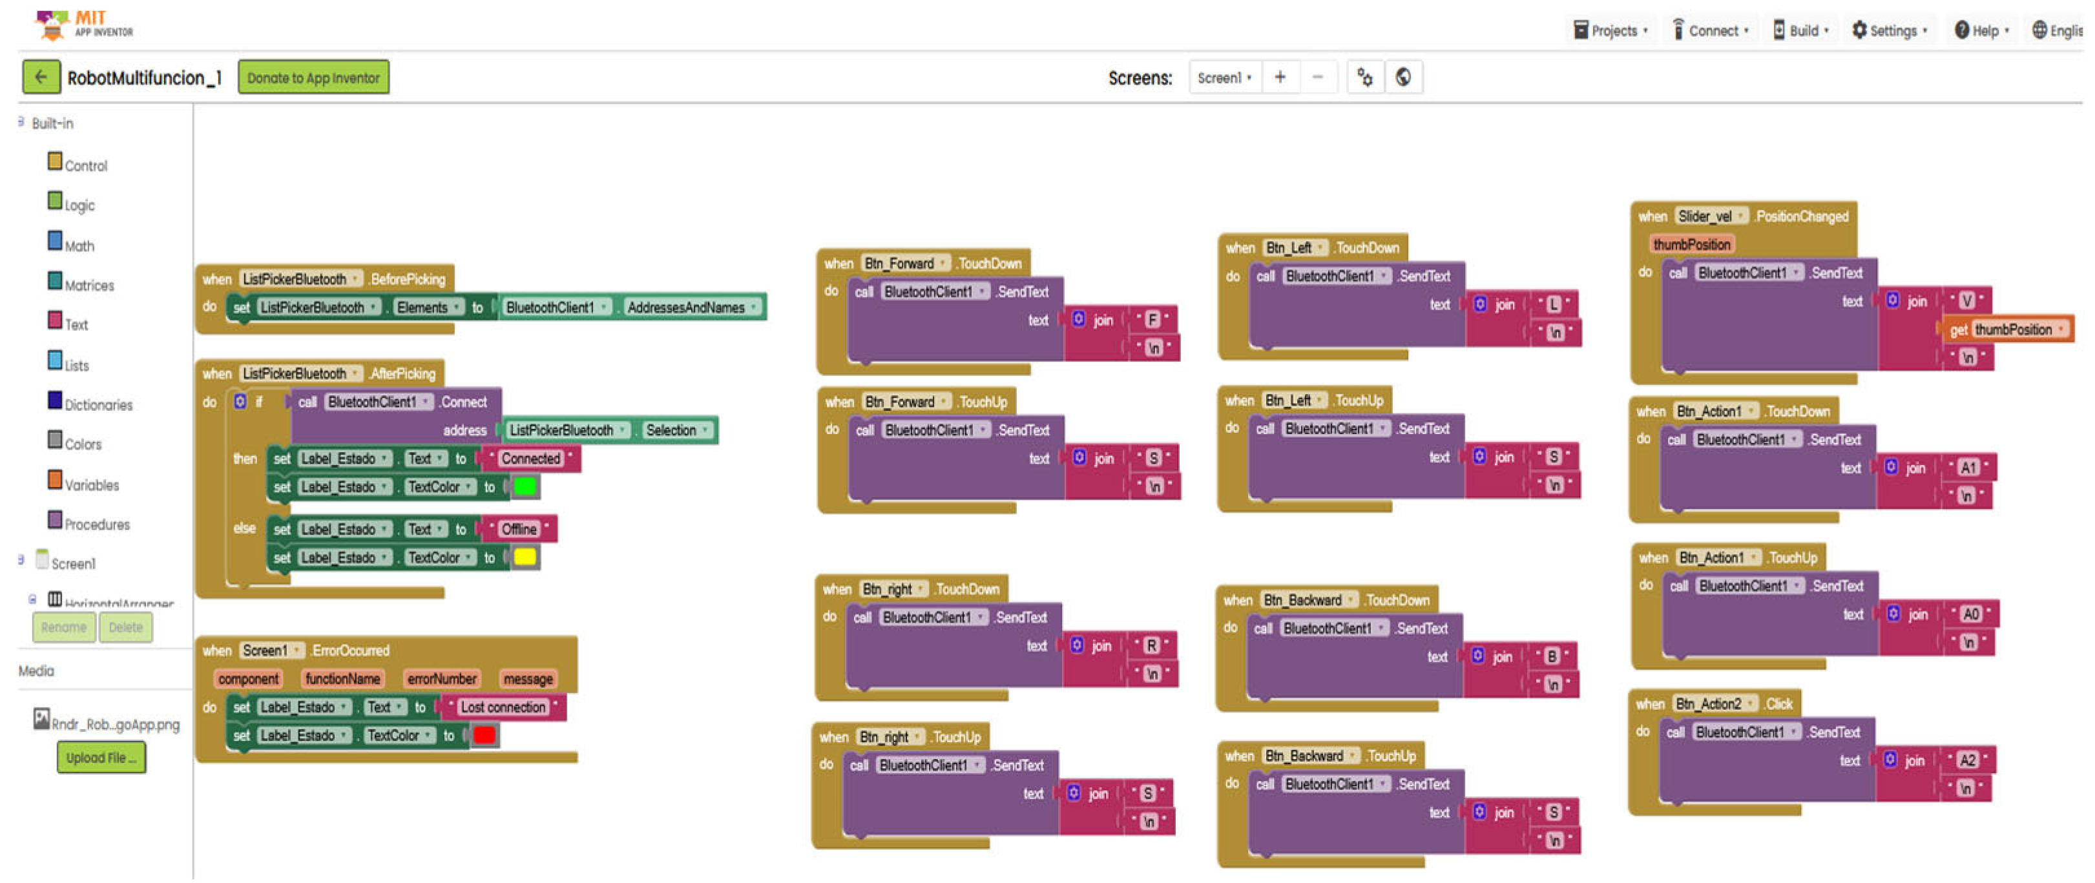The image size is (2095, 883).
Task: Collapse the Screen1 component tree
Action: (x=20, y=559)
